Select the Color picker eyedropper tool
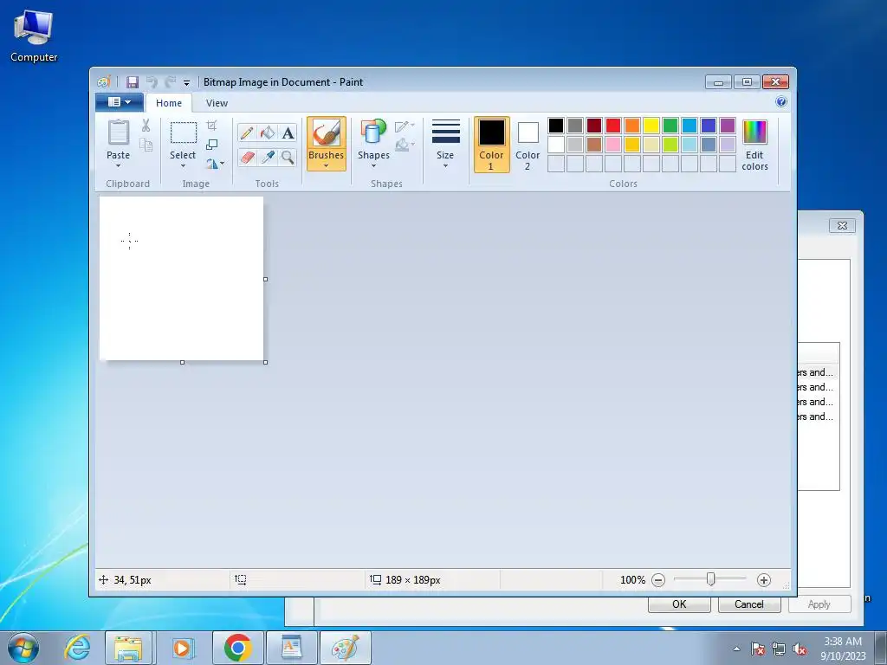The height and width of the screenshot is (665, 887). (267, 157)
